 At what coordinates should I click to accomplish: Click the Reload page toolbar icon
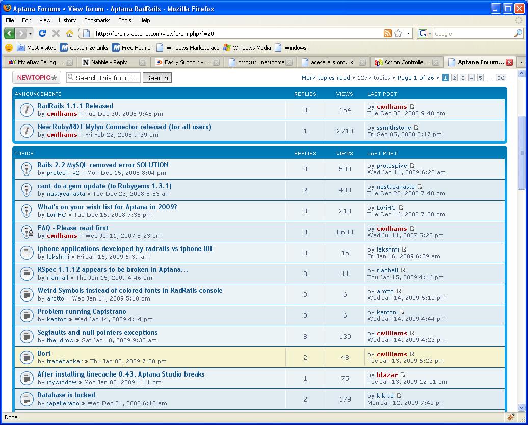[42, 33]
